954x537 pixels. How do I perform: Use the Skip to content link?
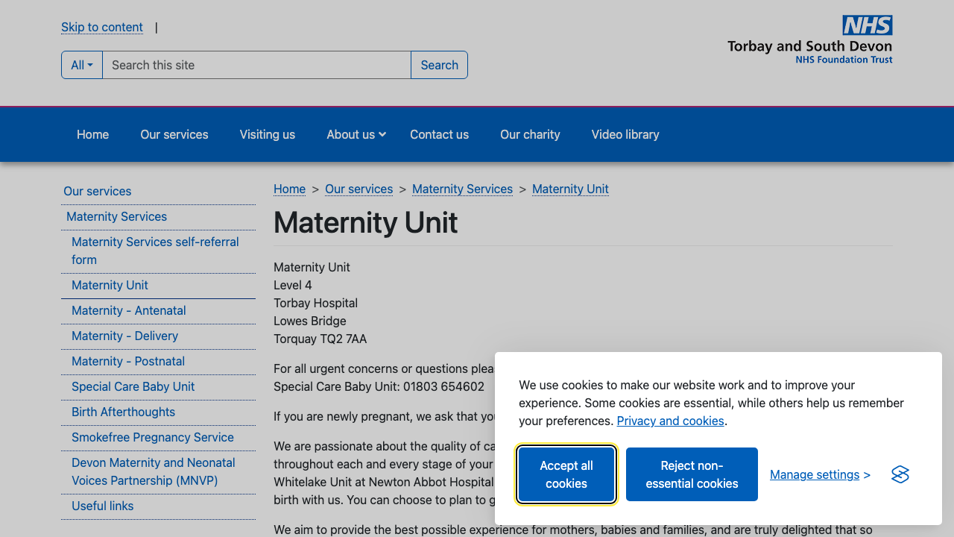pyautogui.click(x=102, y=27)
